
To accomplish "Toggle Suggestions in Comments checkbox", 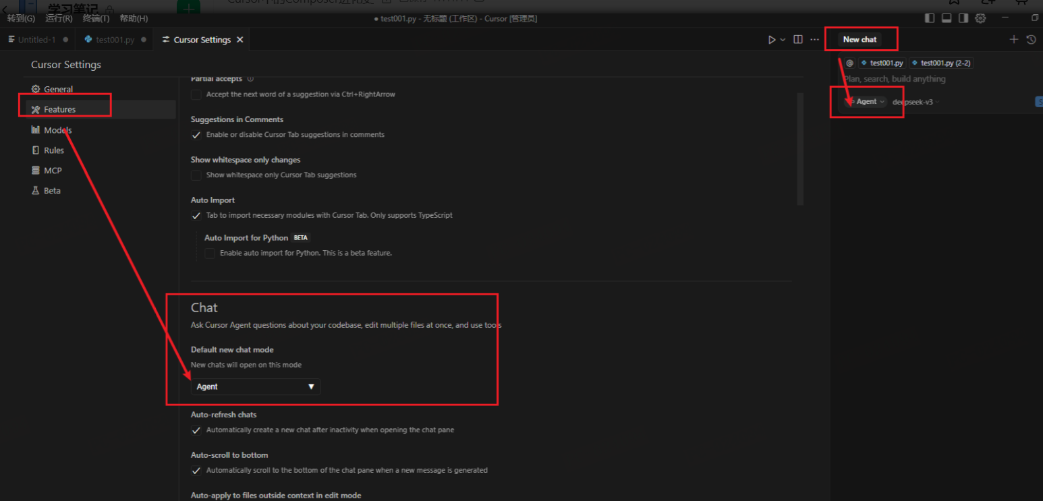I will click(x=196, y=135).
